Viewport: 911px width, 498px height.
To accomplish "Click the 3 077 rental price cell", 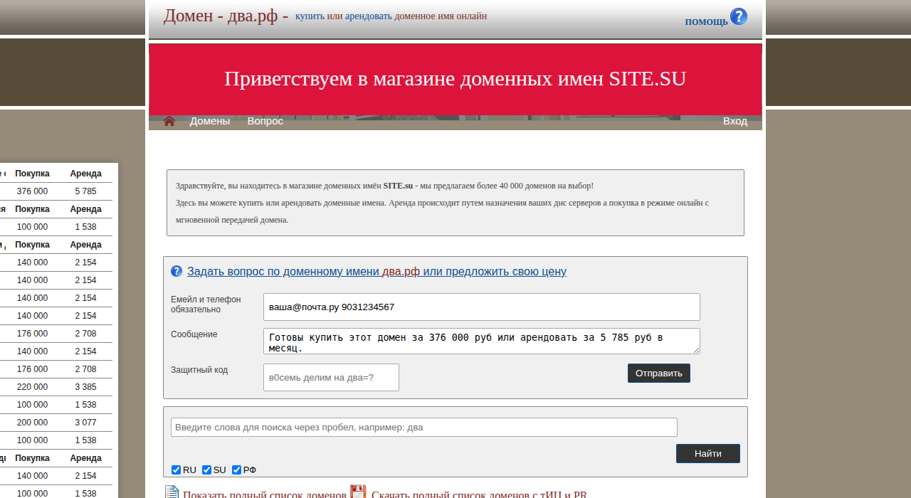I will 85,423.
